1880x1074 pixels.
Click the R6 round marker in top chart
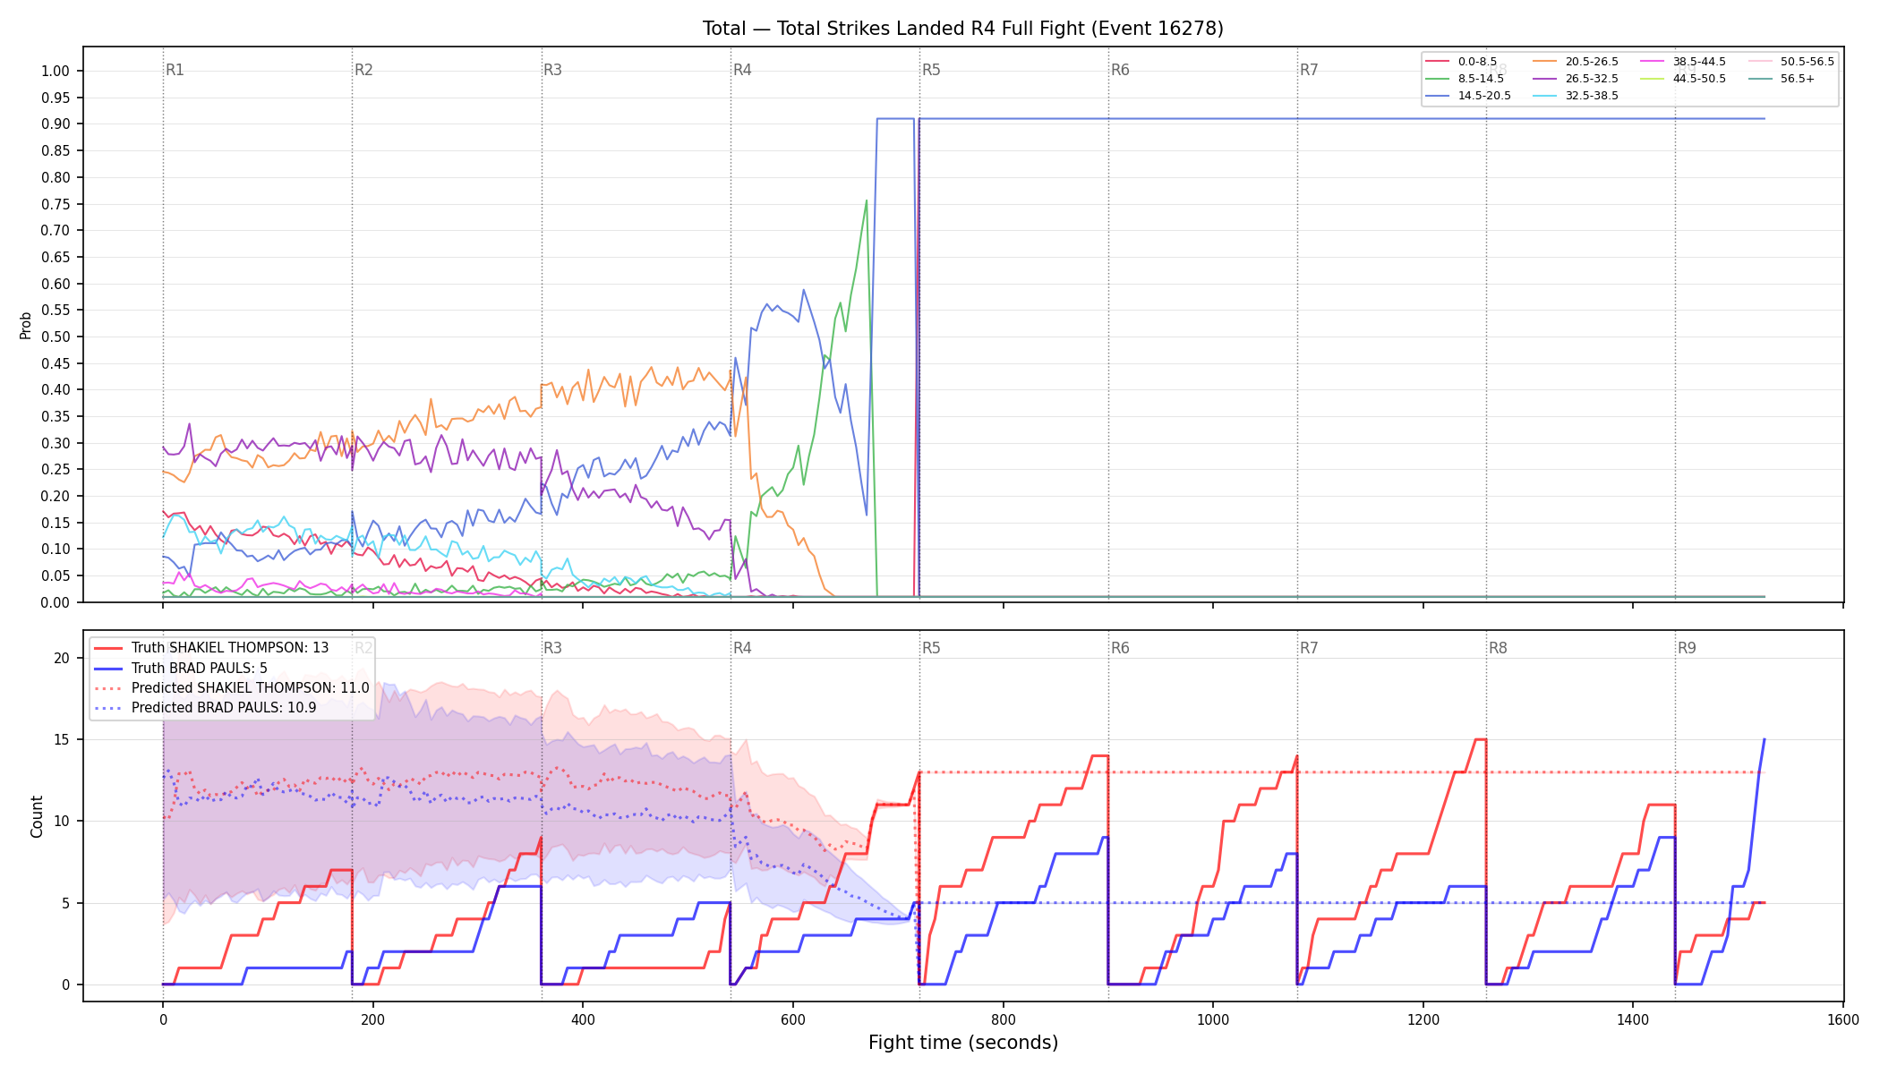pyautogui.click(x=1120, y=70)
